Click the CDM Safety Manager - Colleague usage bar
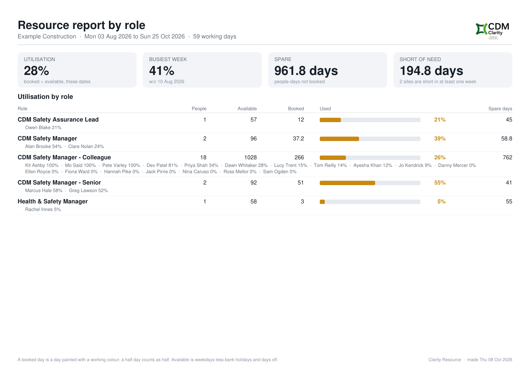Screen dimensions: 530x375 click(370, 158)
